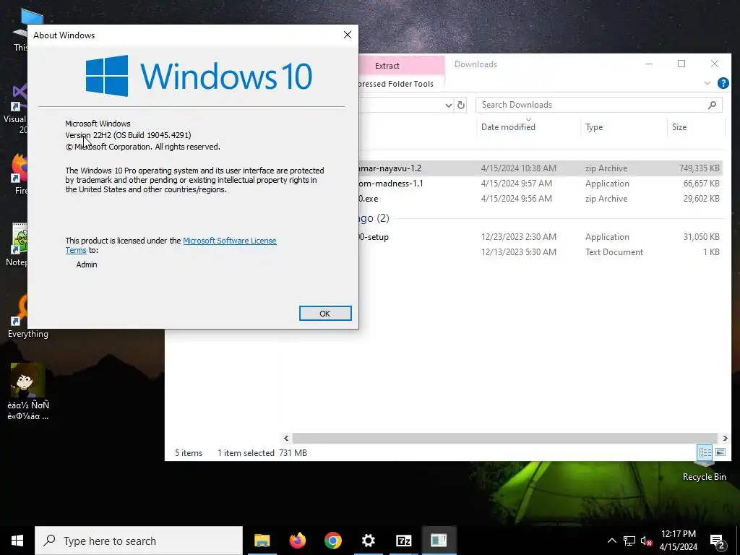The image size is (740, 555).
Task: Select the anime character image desktop icon
Action: (27, 392)
